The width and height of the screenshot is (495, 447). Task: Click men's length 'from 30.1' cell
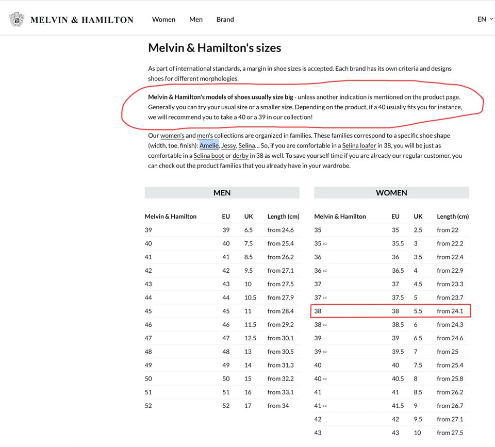(280, 338)
